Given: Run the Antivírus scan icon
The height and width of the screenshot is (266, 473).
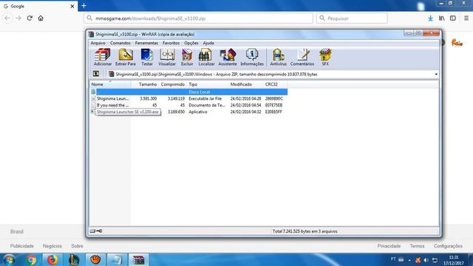Looking at the screenshot, I should 278,58.
